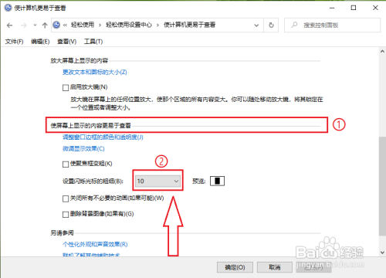Viewport: 386px width, 278px height.
Task: Minimize the window
Action: (332, 8)
